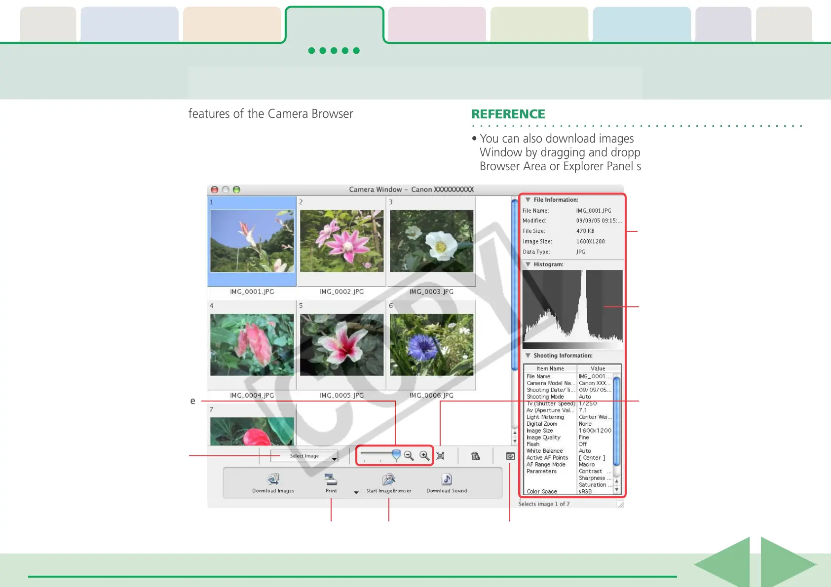Select thumbnail IMG_0004.JPG

252,345
